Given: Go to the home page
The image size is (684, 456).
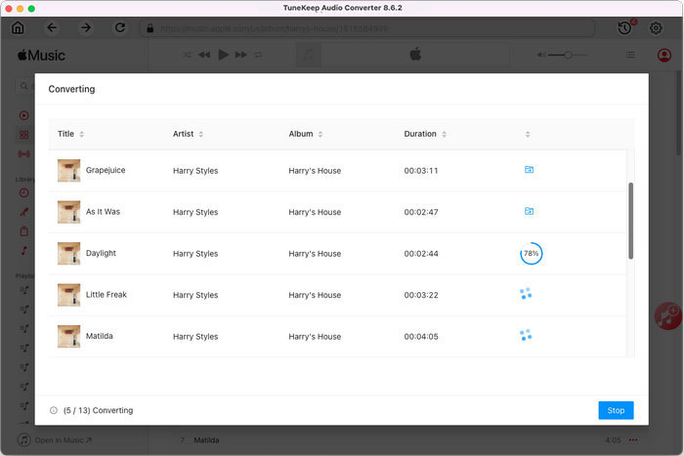Looking at the screenshot, I should [18, 28].
